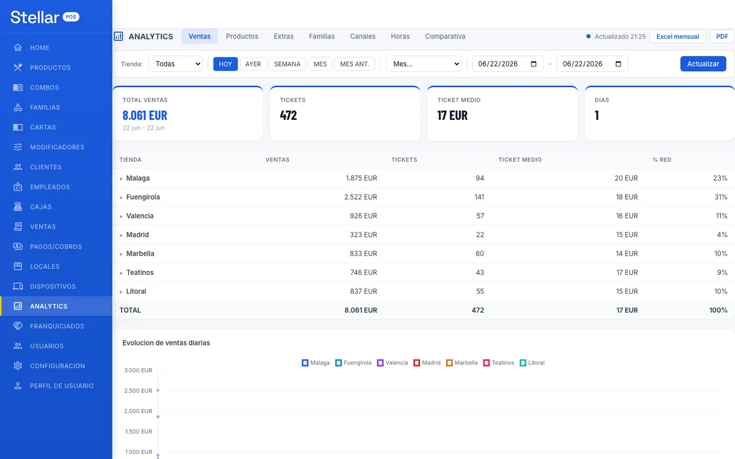735x459 pixels.
Task: Toggle Litoral series in chart legend
Action: pos(532,363)
